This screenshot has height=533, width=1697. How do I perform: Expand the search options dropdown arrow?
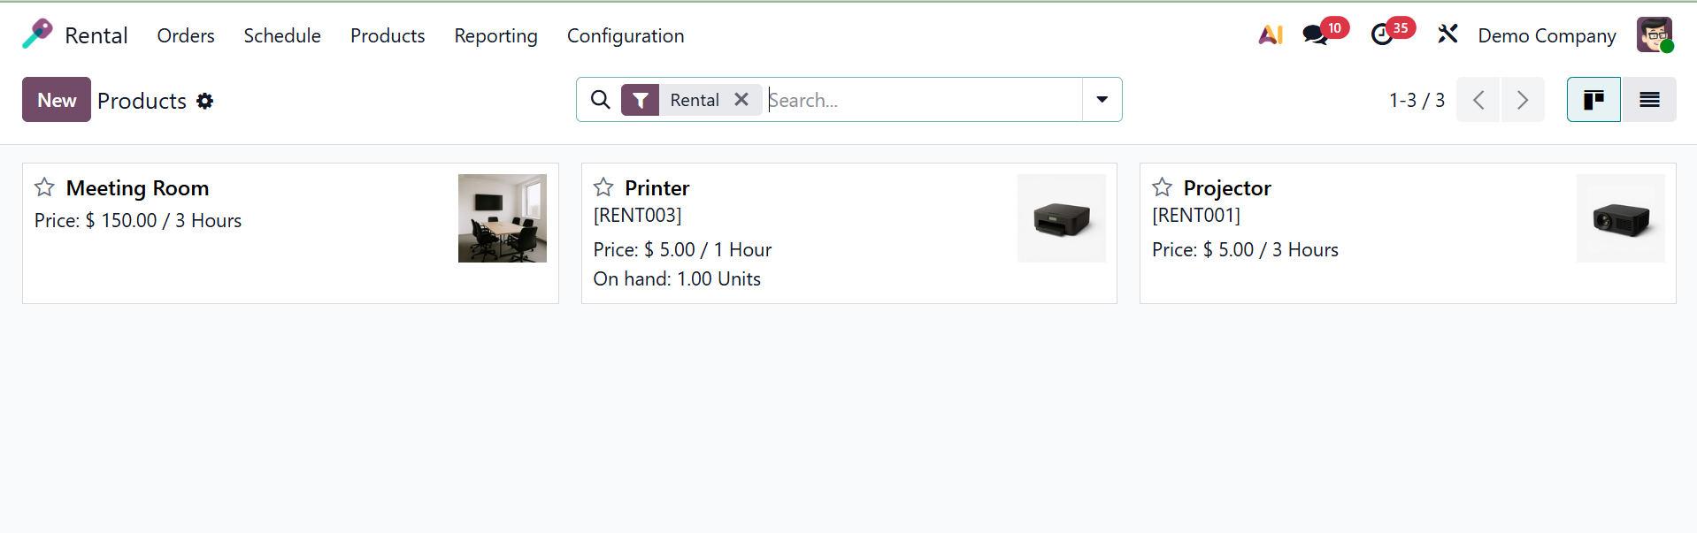tap(1102, 100)
